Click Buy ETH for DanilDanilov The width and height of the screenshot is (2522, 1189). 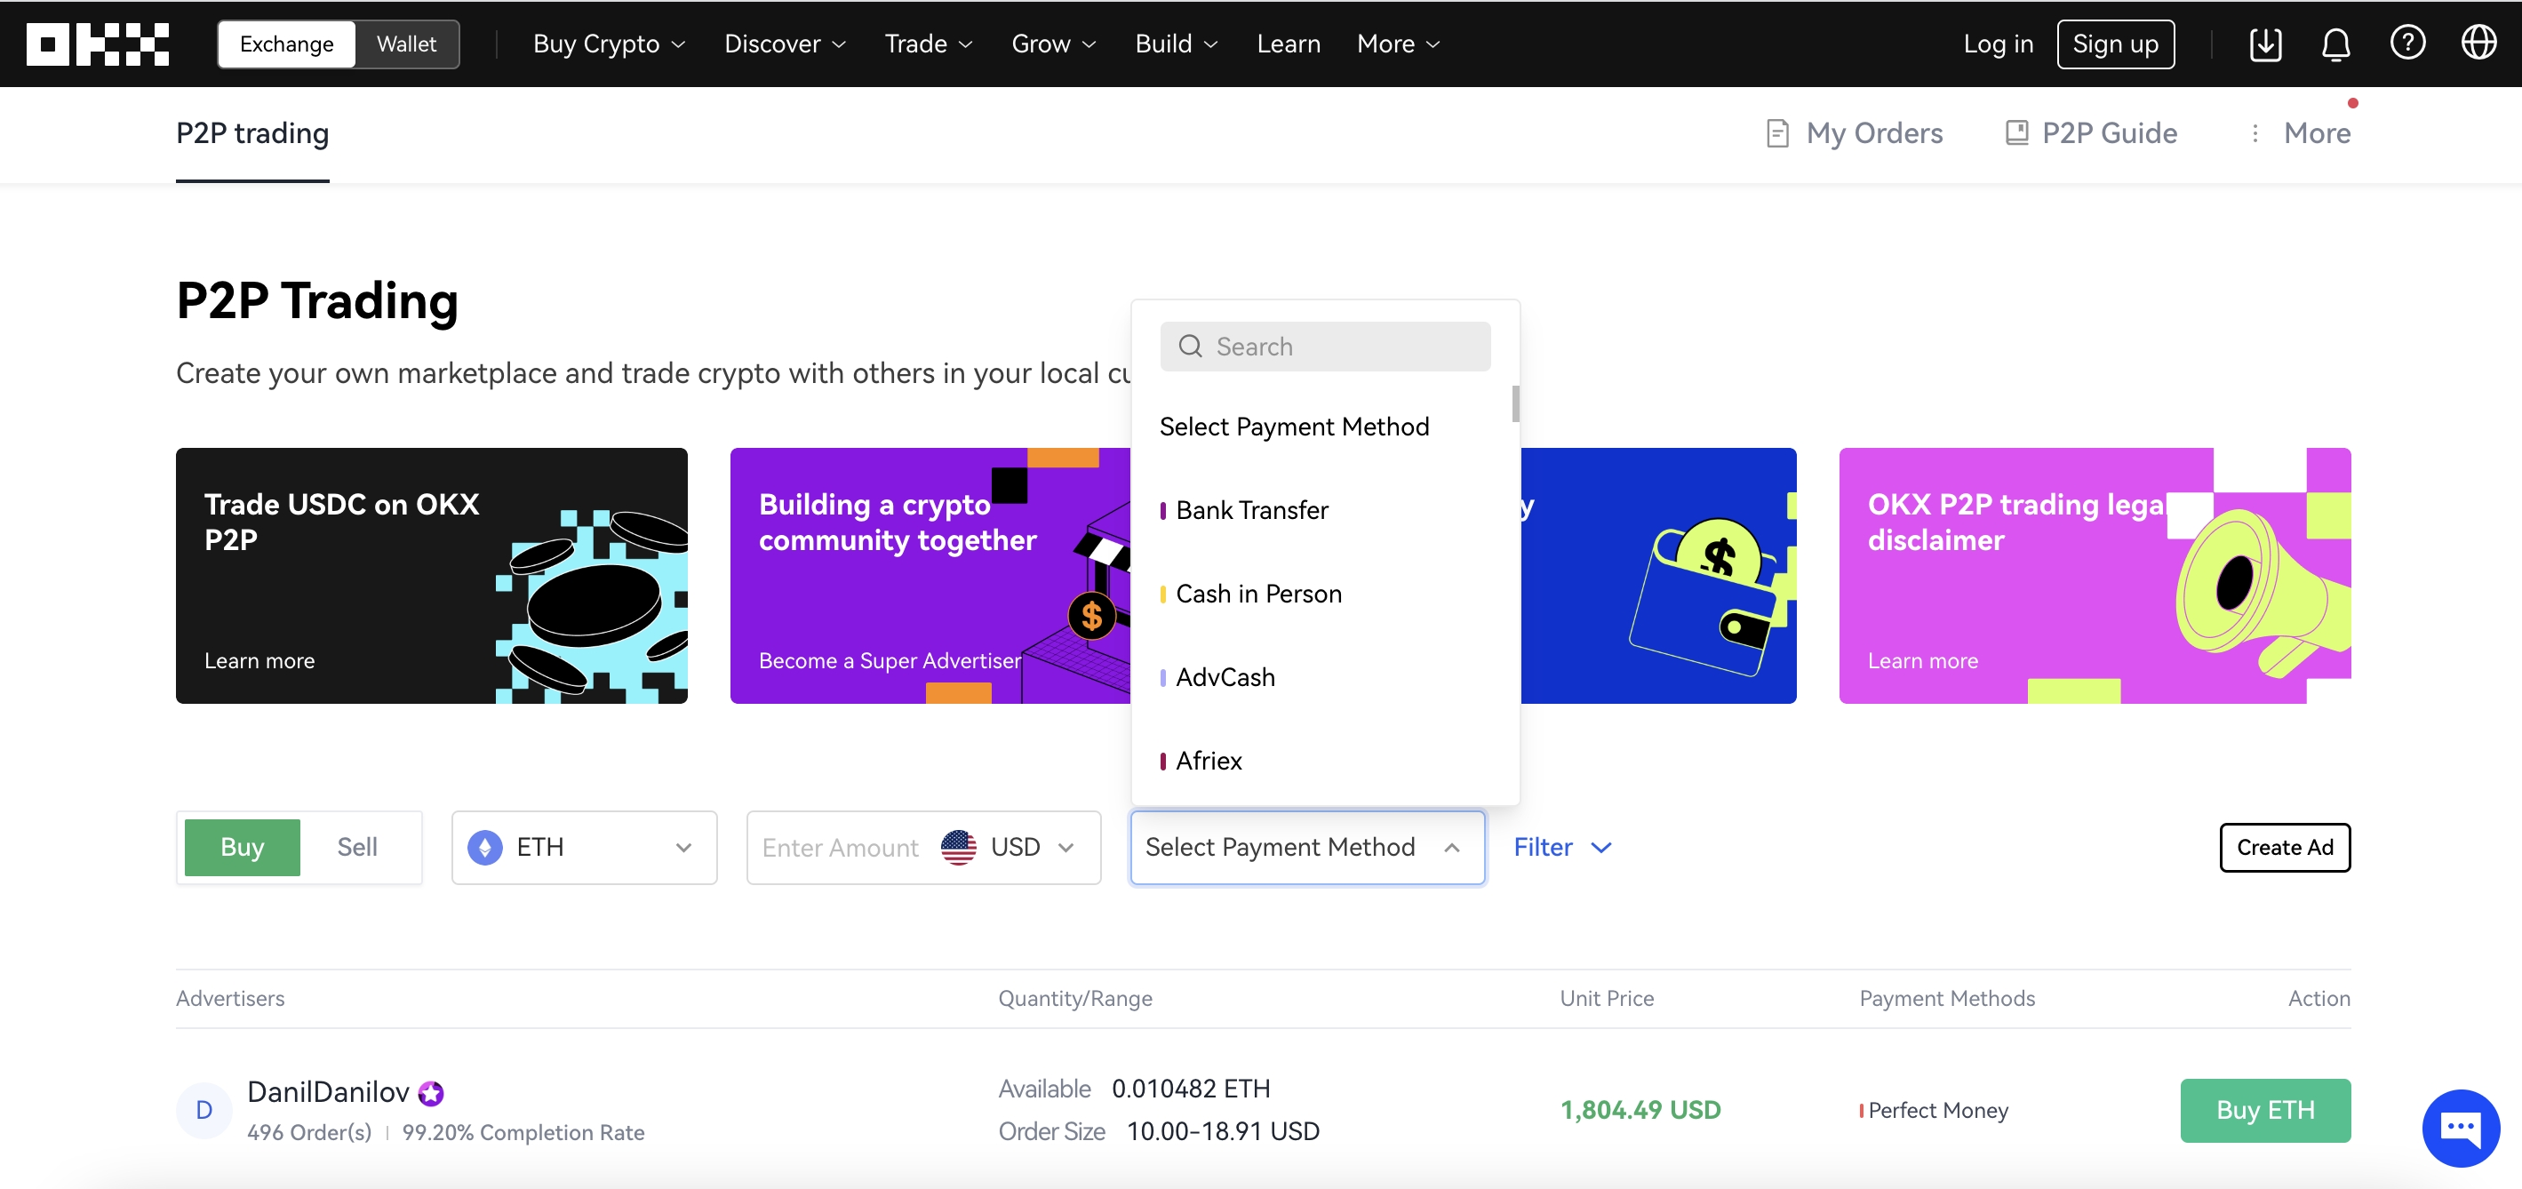pos(2264,1110)
